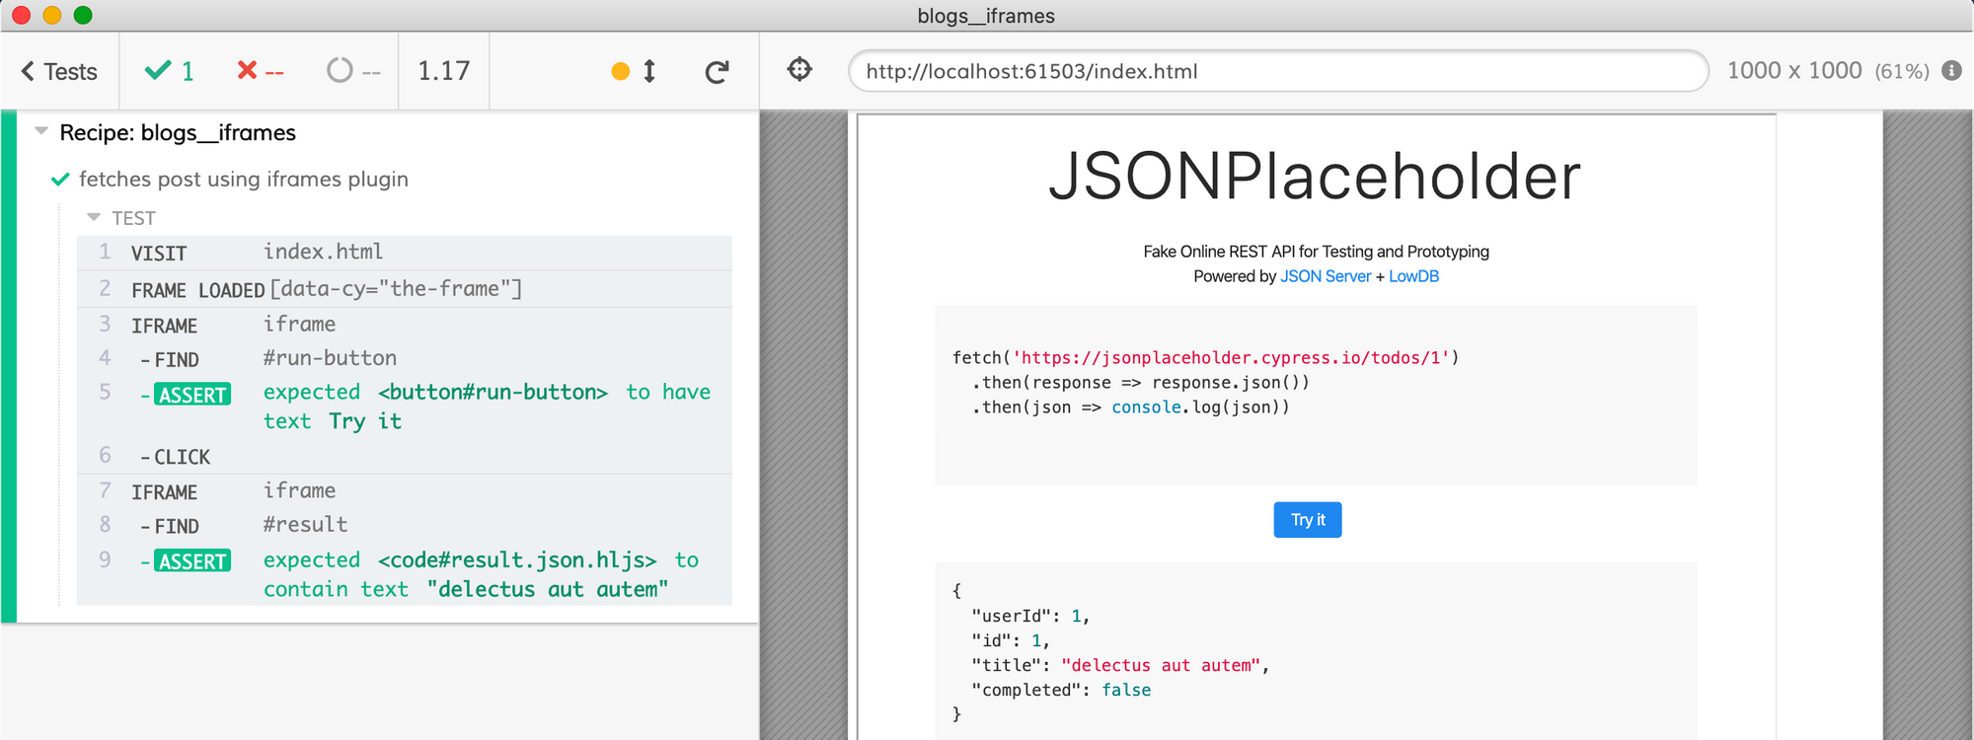Screen dimensions: 1974x740
Task: Select the FRAME LOADED command row
Action: point(405,289)
